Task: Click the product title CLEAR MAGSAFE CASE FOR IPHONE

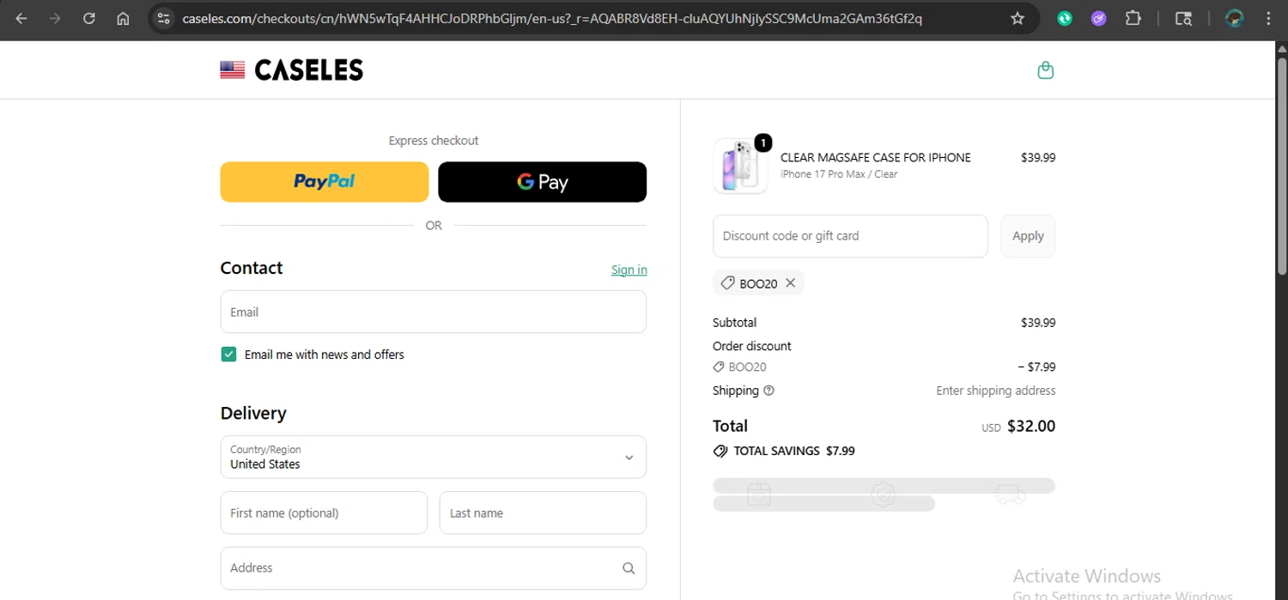Action: [876, 158]
